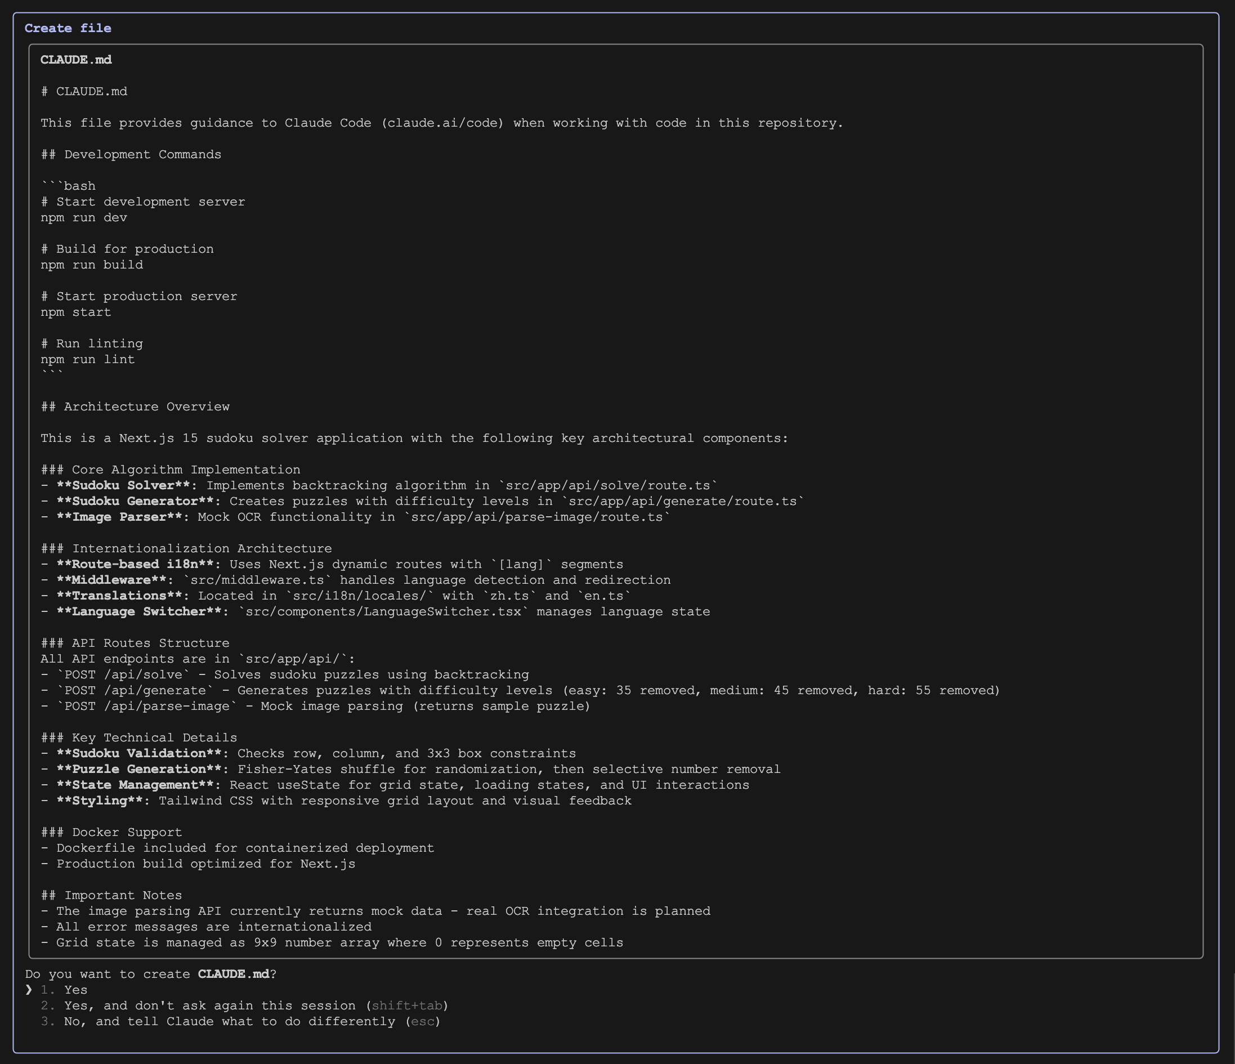Select option 1 Yes
Viewport: 1235px width, 1064px height.
click(x=64, y=990)
